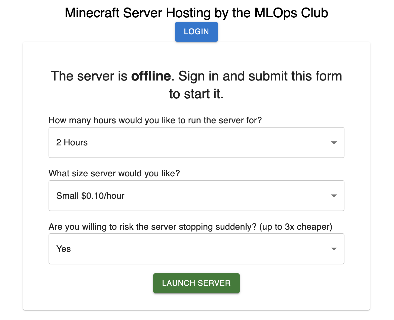Select the 'Small $0.10/hour' size combo box
This screenshot has width=394, height=320.
pos(191,196)
